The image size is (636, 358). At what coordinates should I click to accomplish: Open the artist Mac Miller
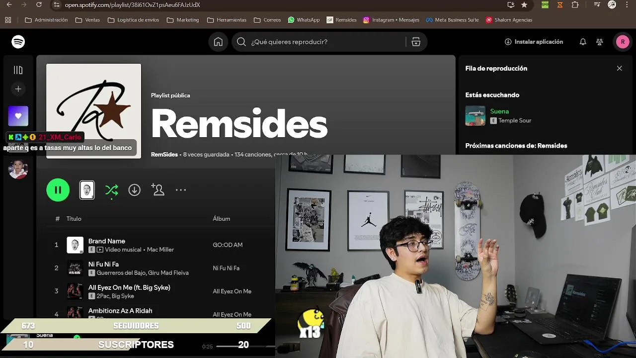coord(160,250)
